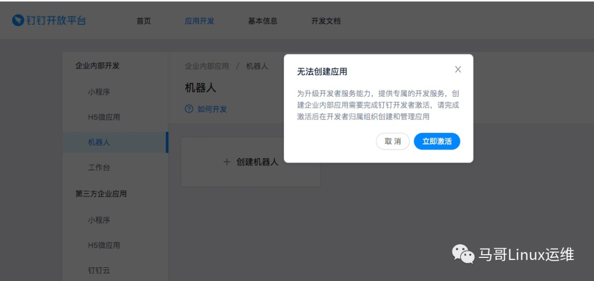Click the 机器人 page title
This screenshot has height=281, width=594.
coord(200,88)
